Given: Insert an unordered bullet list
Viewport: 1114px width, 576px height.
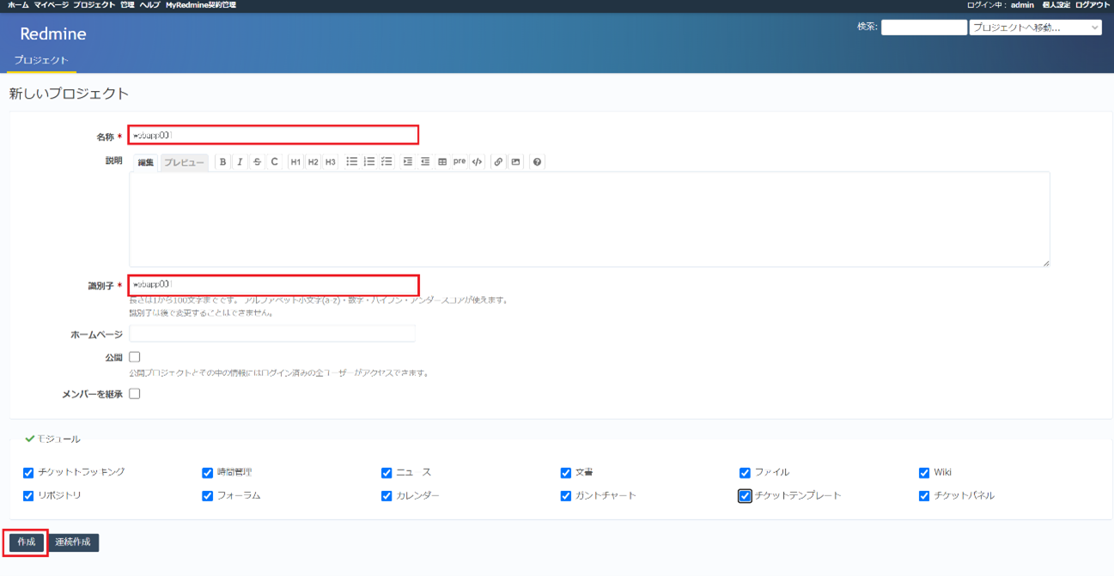Looking at the screenshot, I should pyautogui.click(x=352, y=161).
